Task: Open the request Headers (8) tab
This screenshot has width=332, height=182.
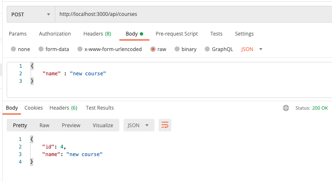Action: (97, 34)
